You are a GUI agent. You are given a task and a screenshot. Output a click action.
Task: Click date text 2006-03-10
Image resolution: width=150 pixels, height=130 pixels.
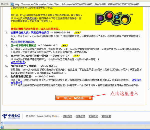point(49,66)
